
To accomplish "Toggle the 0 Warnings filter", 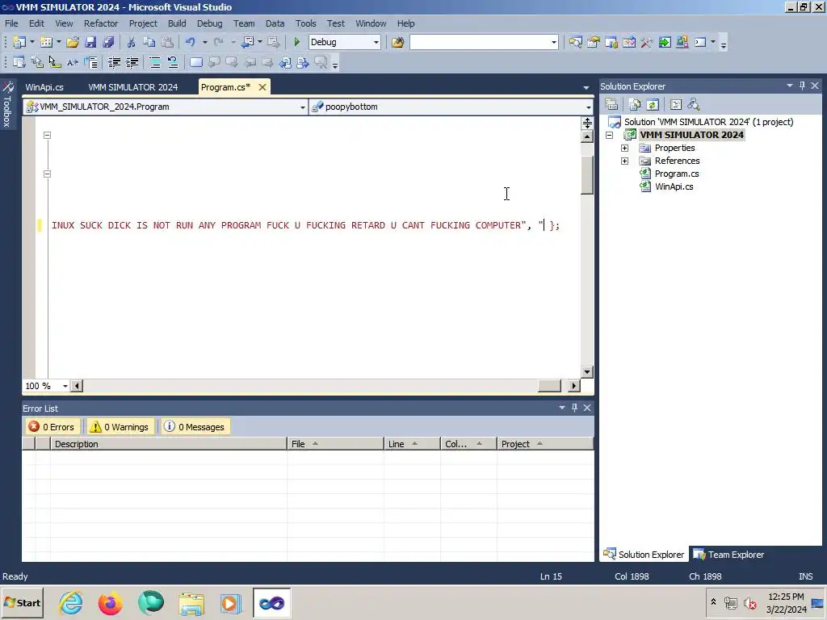I will pyautogui.click(x=120, y=426).
